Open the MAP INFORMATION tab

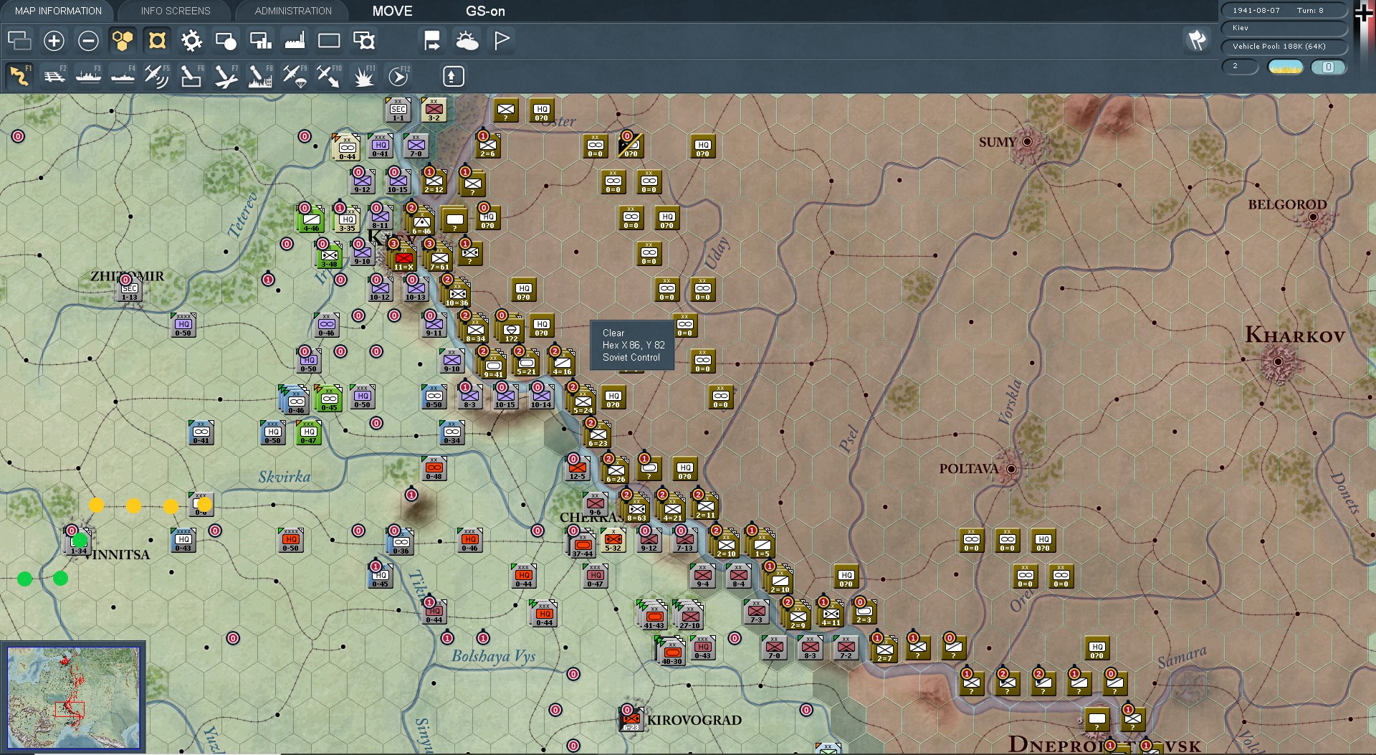(x=58, y=11)
